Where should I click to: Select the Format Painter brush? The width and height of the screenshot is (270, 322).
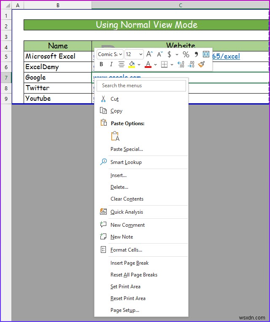(x=201, y=64)
